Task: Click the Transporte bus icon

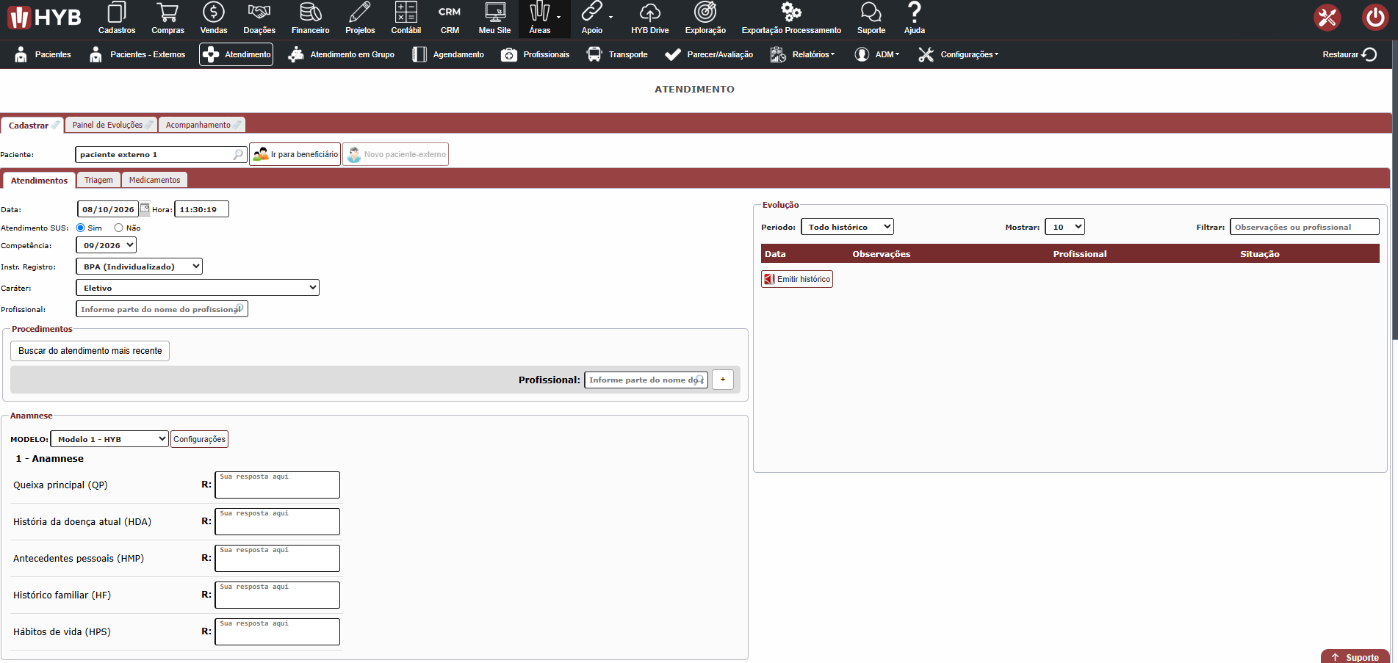Action: point(594,54)
